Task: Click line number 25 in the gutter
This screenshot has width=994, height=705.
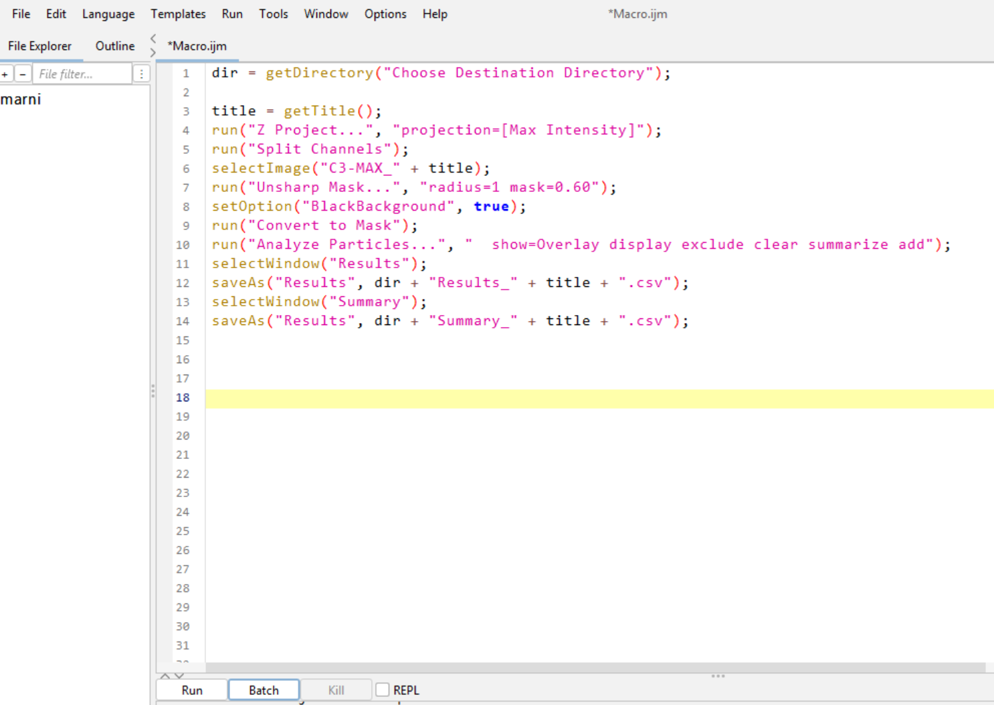Action: [x=183, y=531]
